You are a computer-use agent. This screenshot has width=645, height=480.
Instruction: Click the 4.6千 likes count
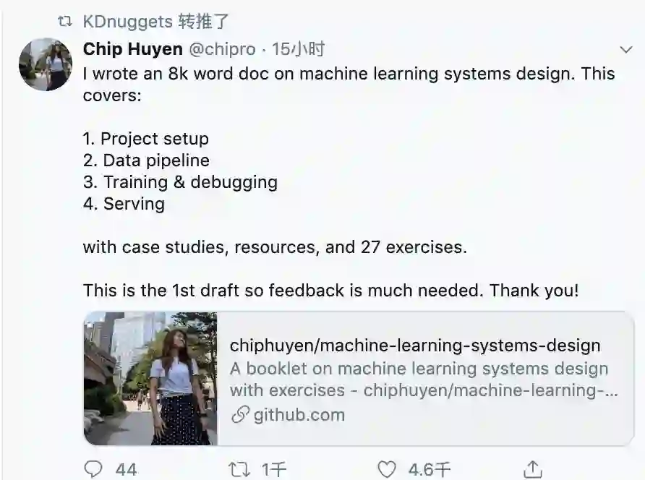[430, 469]
